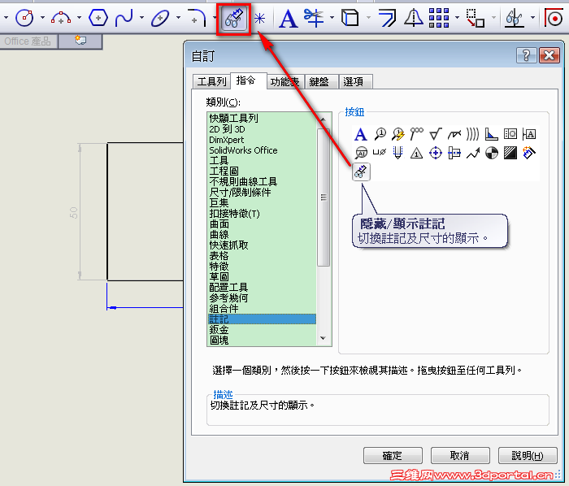Switch to the 選項 tab
The height and width of the screenshot is (486, 569).
356,81
